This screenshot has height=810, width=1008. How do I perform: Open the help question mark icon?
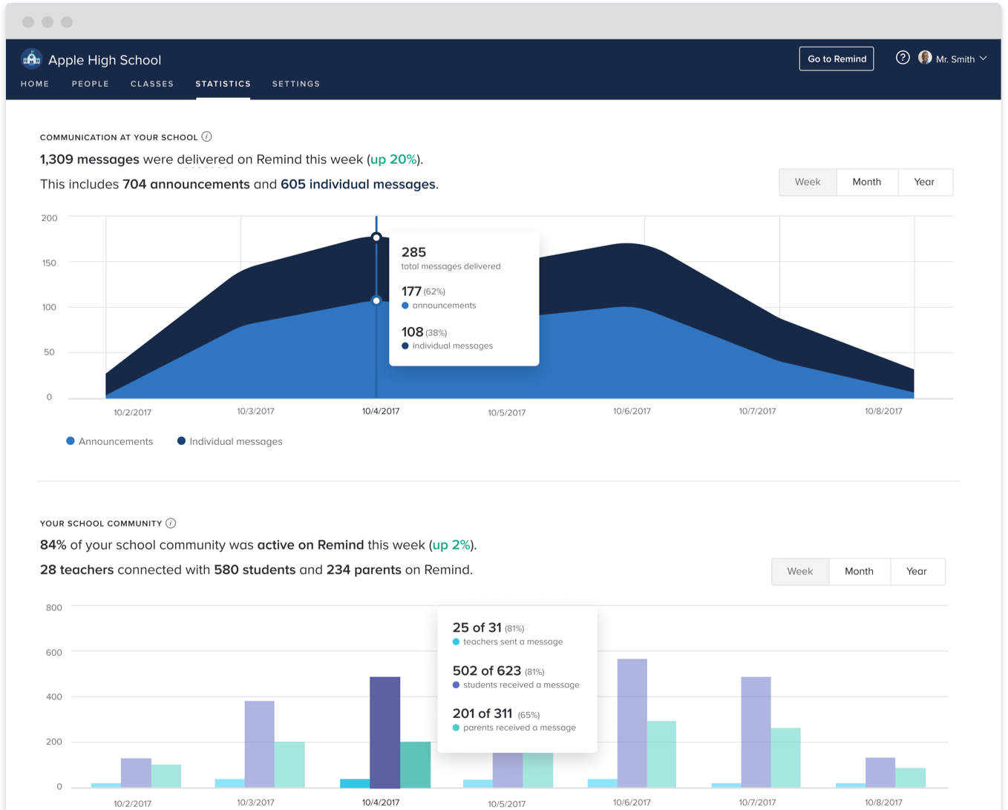coord(903,58)
